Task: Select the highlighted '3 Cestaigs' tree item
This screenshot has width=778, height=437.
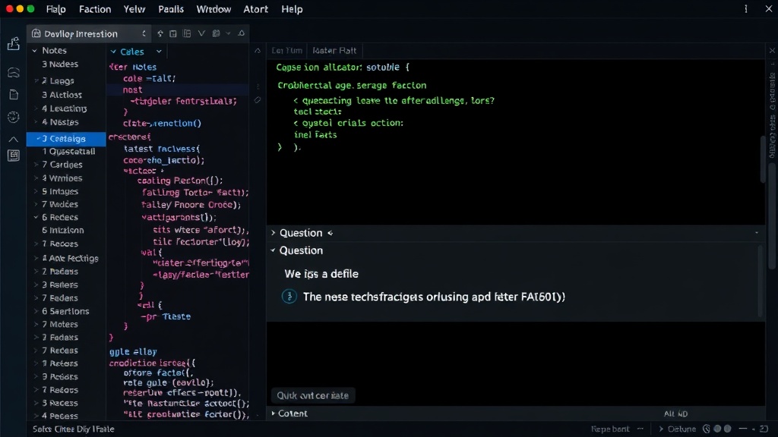Action: click(x=66, y=139)
